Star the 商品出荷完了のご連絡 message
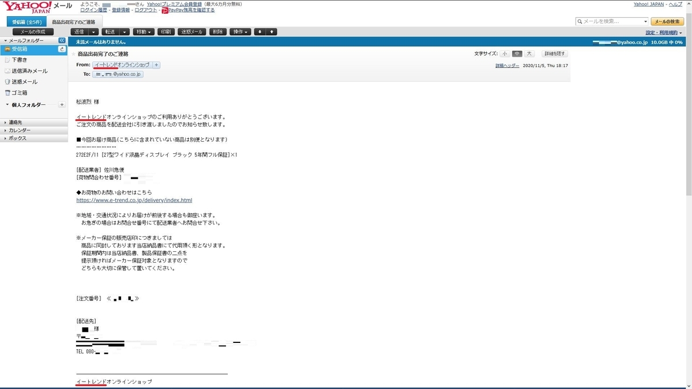 pyautogui.click(x=73, y=54)
